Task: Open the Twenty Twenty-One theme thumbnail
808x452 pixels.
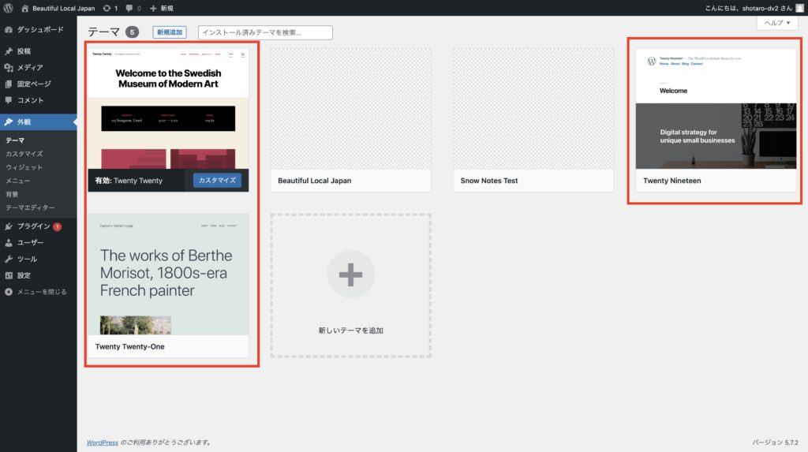Action: (x=168, y=275)
